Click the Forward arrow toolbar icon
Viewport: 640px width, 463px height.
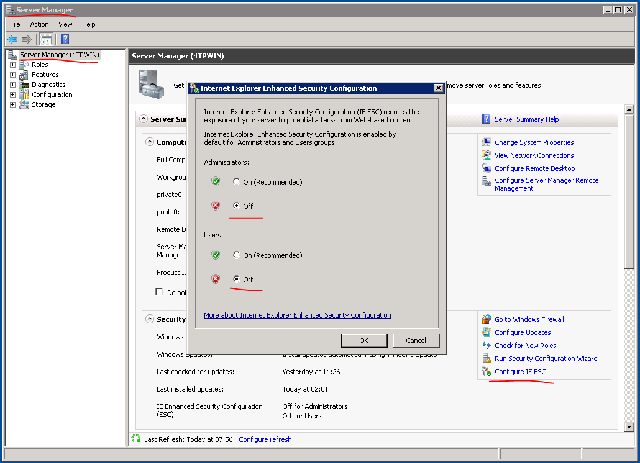click(27, 39)
